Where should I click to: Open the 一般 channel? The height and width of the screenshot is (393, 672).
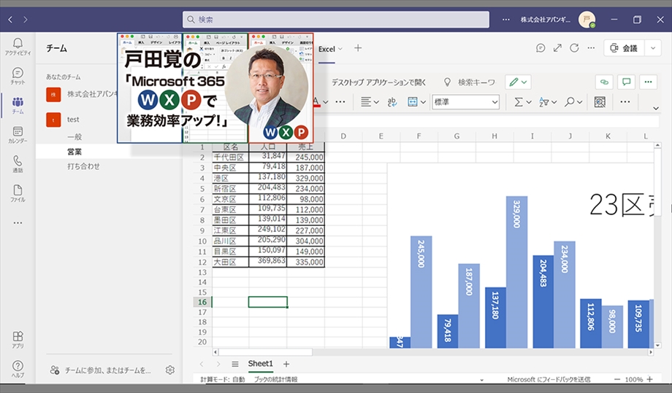(75, 137)
